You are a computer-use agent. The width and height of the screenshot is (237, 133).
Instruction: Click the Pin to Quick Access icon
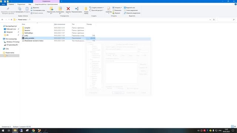pos(8,9)
